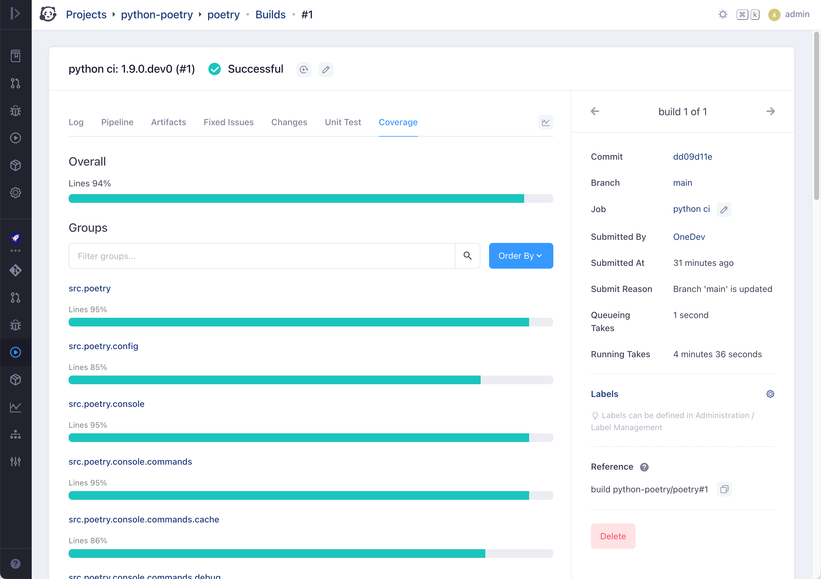
Task: Click the rebuild icon next to Successful
Action: coord(304,69)
